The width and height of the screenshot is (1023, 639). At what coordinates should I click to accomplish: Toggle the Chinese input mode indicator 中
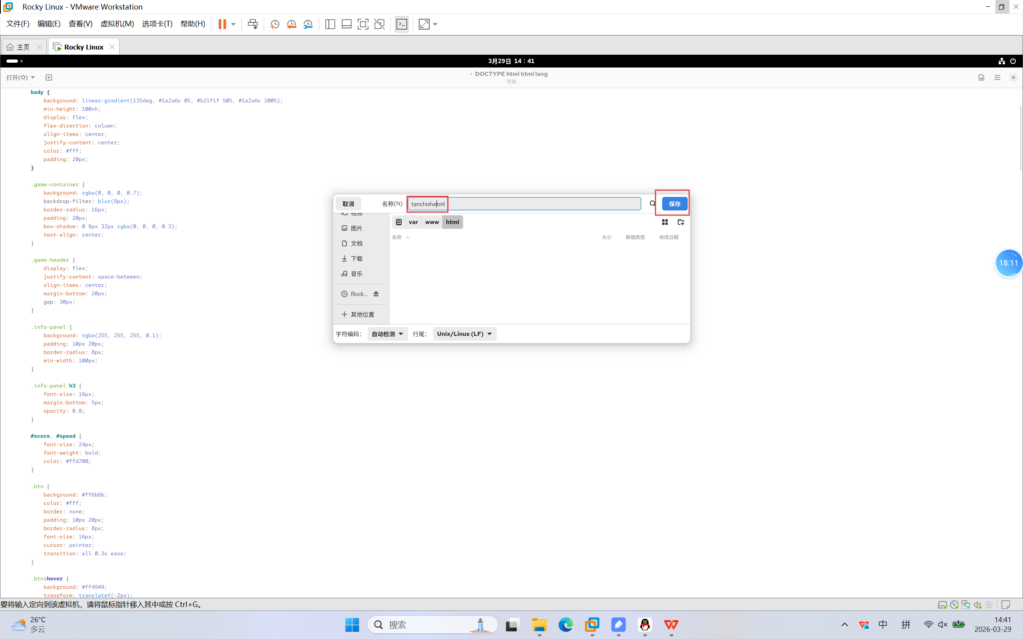coord(883,625)
